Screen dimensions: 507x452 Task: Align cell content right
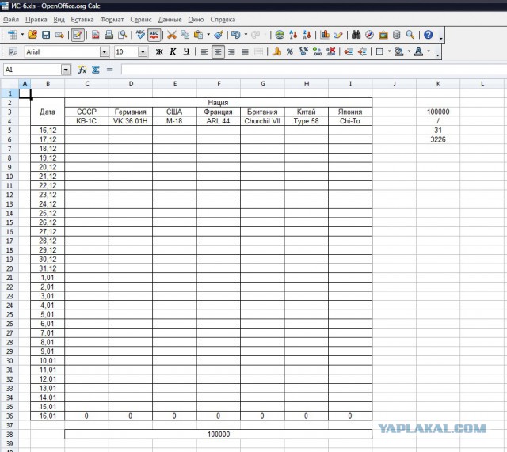point(231,51)
